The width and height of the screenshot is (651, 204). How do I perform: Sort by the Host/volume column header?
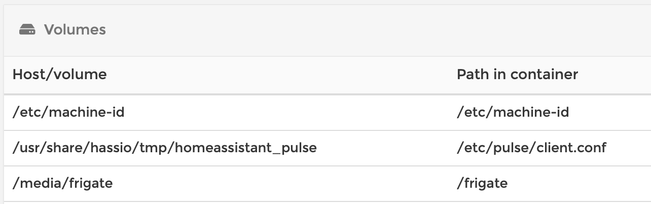60,75
